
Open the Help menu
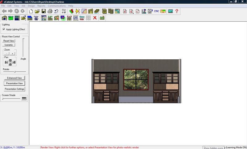click(71, 6)
